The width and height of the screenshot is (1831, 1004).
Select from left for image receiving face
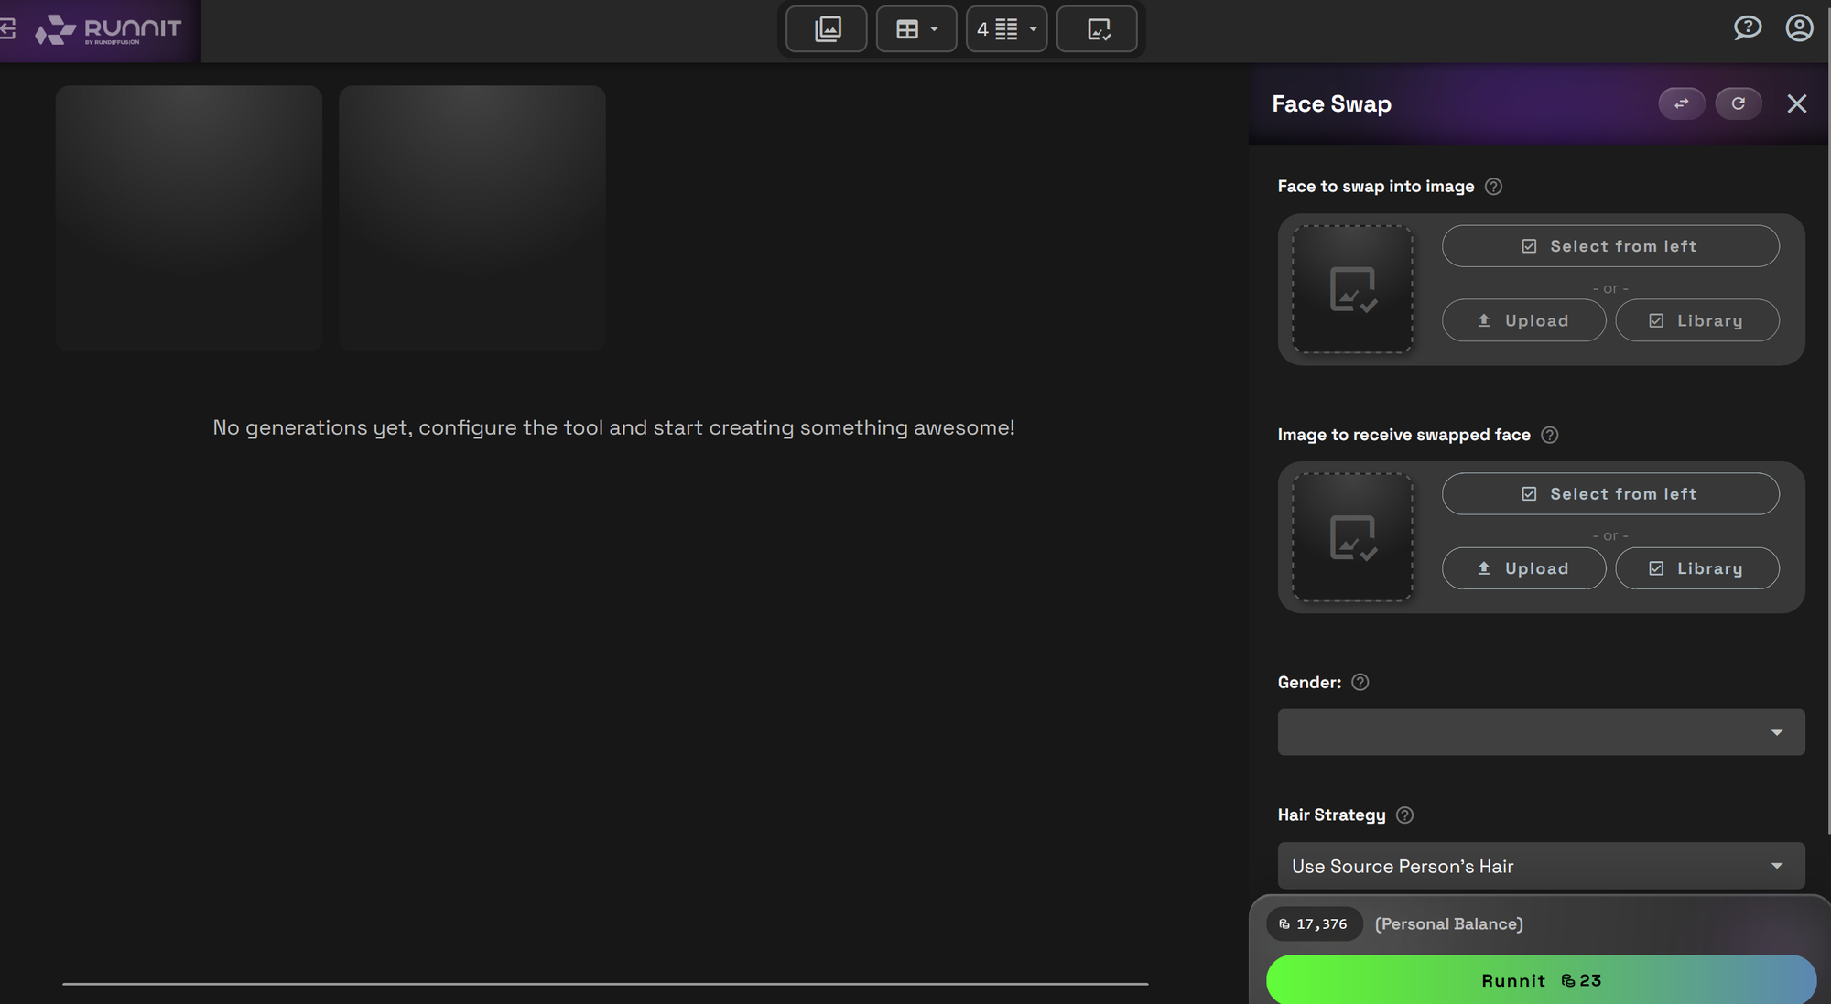(x=1609, y=494)
